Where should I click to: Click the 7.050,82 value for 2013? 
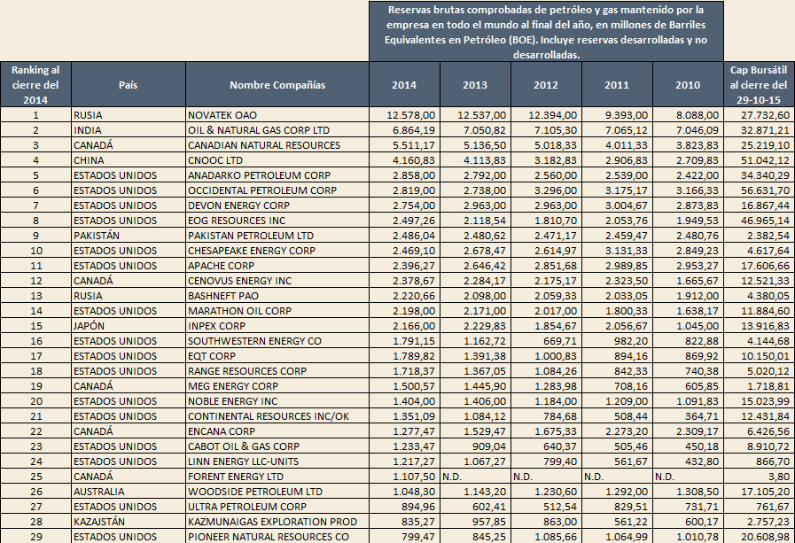click(475, 130)
